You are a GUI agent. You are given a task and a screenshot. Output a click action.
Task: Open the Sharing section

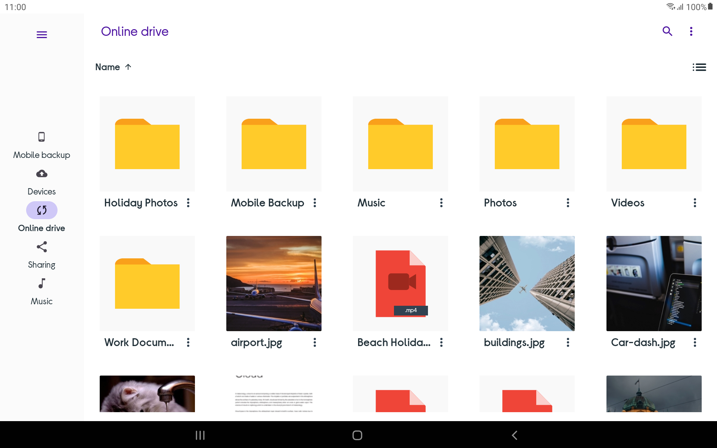tap(41, 255)
